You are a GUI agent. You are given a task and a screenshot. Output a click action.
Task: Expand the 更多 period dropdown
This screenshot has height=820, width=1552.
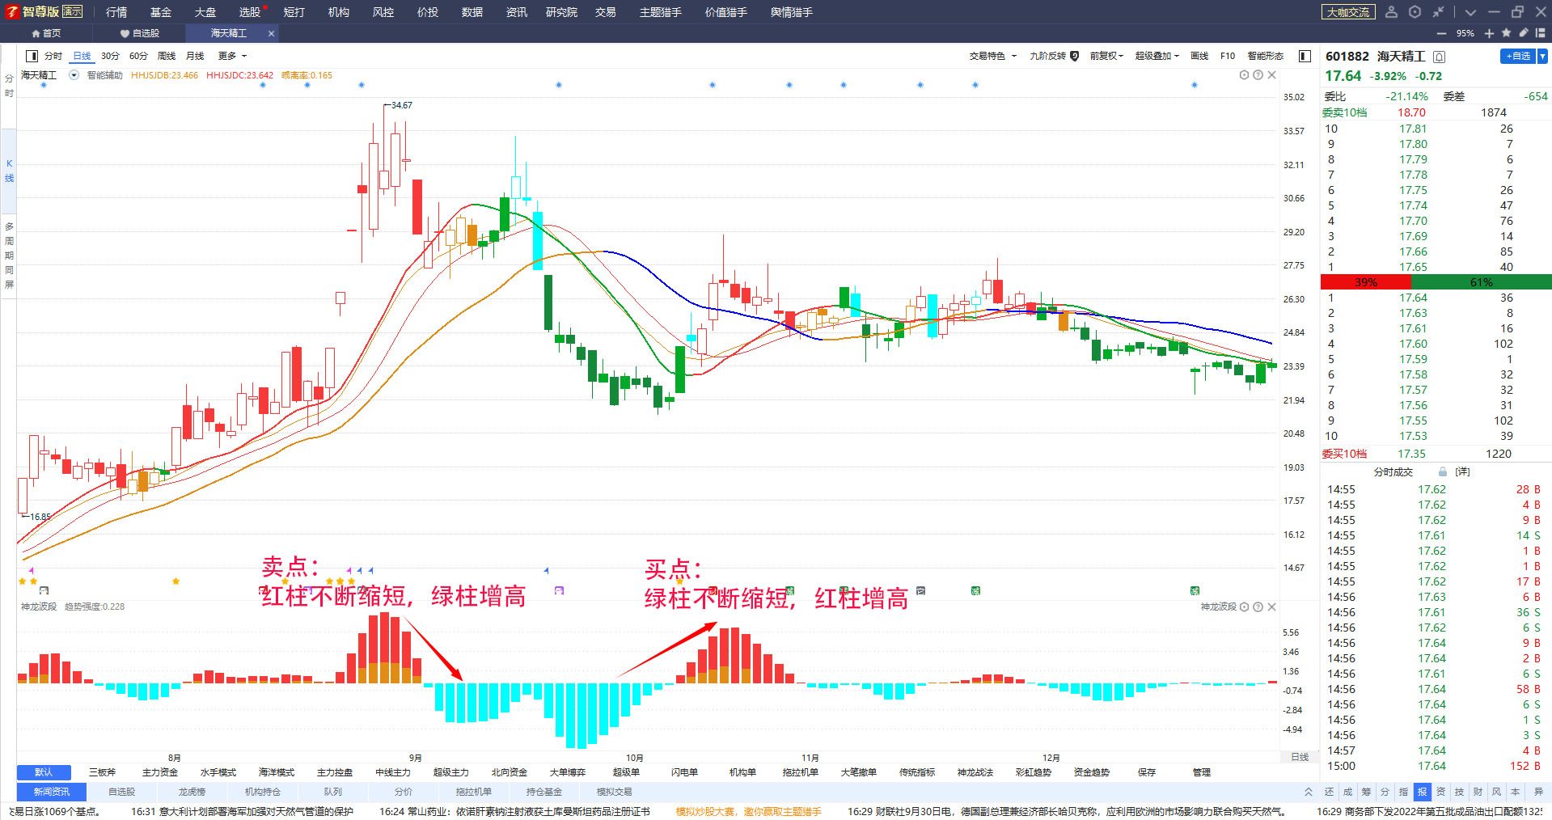click(232, 56)
